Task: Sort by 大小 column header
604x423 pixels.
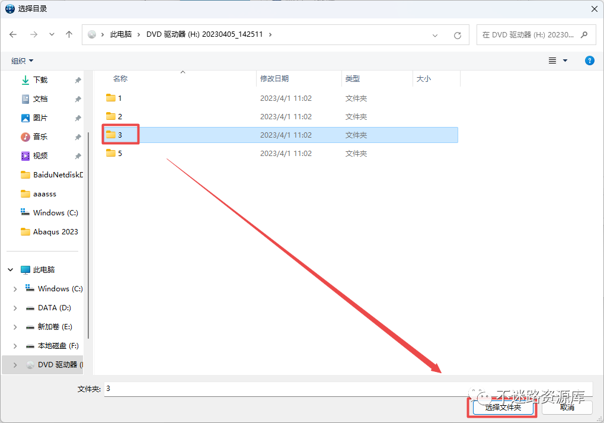Action: (x=424, y=79)
